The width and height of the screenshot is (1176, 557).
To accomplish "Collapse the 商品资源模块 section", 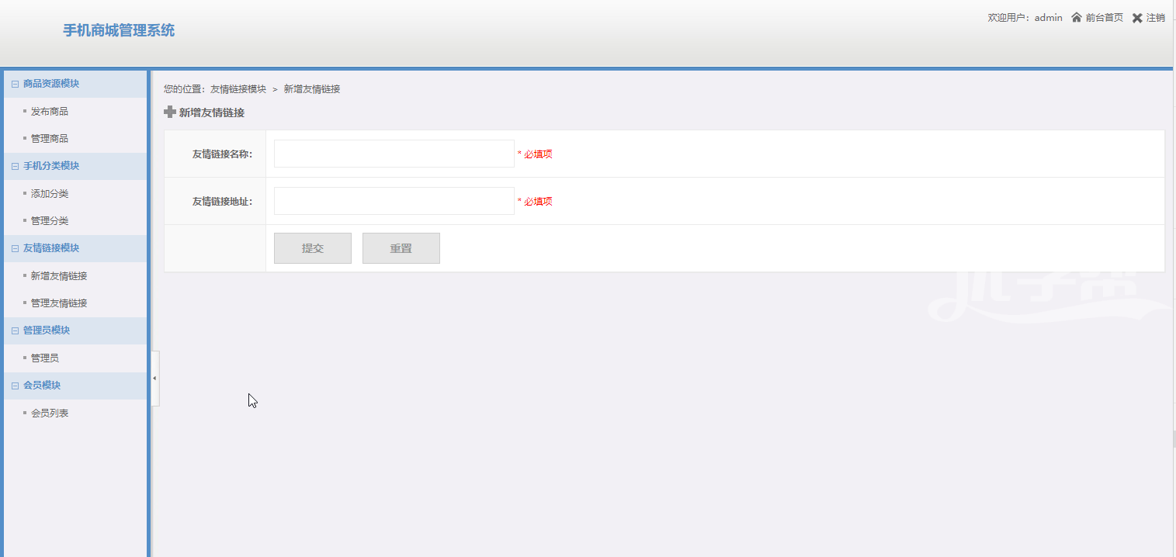I will pos(15,84).
